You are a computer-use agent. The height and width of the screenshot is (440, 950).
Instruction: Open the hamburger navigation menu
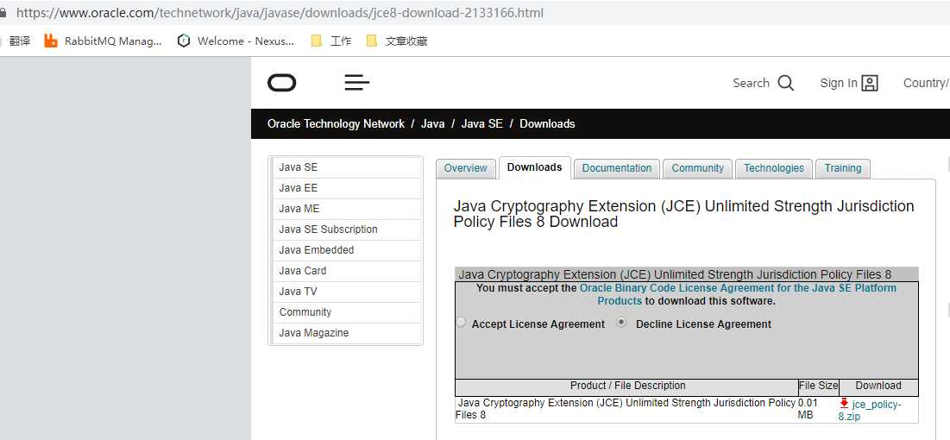pos(357,83)
